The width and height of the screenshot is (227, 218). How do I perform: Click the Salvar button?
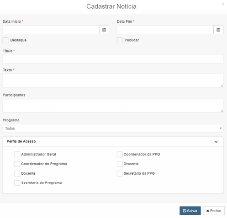(190, 211)
